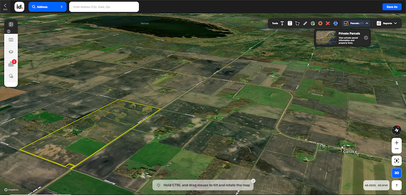Open the layers icon in left sidebar
Viewport: 406px width, 195px height.
click(x=11, y=52)
